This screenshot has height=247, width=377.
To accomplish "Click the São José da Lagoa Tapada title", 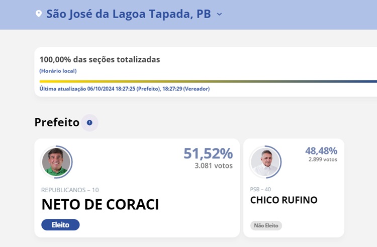I will pos(128,14).
